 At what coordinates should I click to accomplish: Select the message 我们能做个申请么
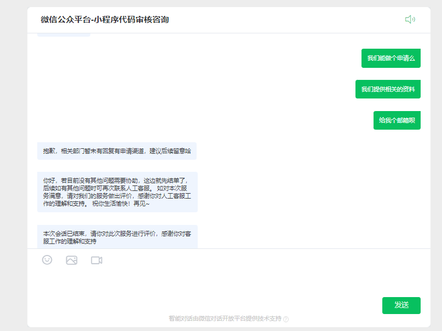[391, 58]
